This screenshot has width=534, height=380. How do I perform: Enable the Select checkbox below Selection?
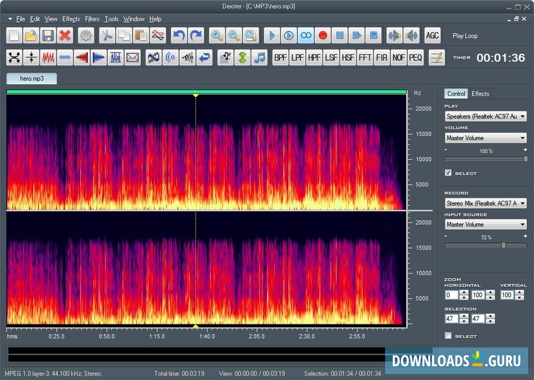449,336
